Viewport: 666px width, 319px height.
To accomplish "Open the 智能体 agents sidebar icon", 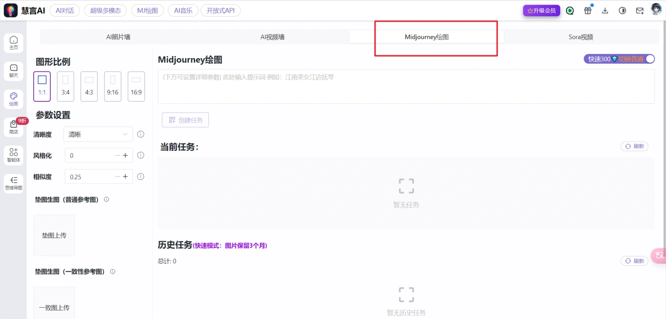I will pyautogui.click(x=14, y=155).
